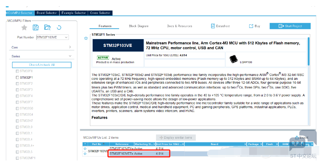This screenshot has width=320, height=162.
Task: Click the favorites star icon in MCU/MPU Filters
Action: coord(24,28)
